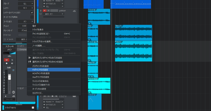The width and height of the screenshot is (211, 111).
Task: Click the waveform icon on the channel strip
Action: point(14,96)
